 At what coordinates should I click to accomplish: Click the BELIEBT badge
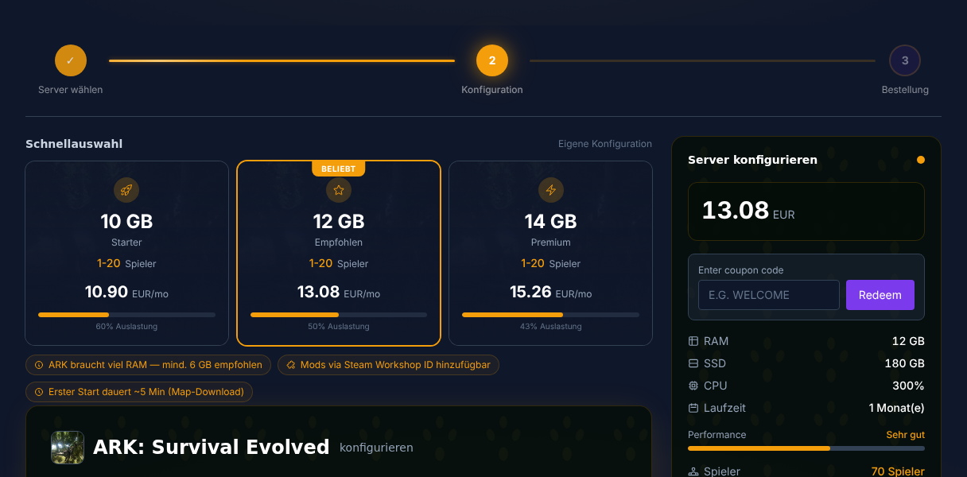coord(339,169)
